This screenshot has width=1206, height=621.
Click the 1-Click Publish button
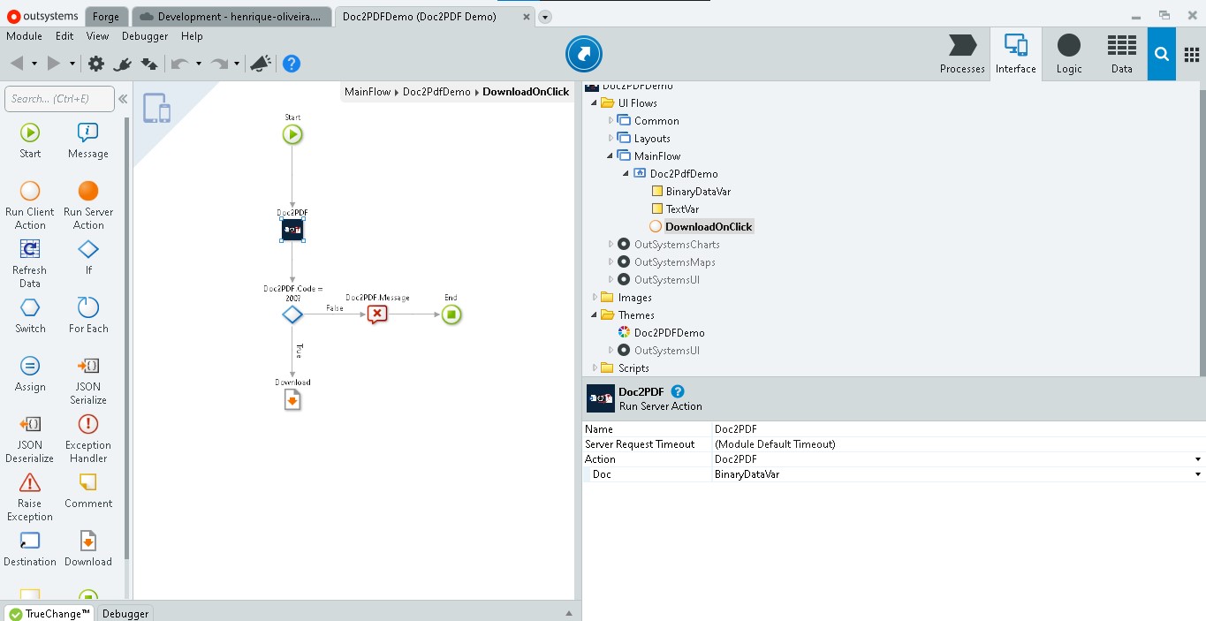coord(583,54)
